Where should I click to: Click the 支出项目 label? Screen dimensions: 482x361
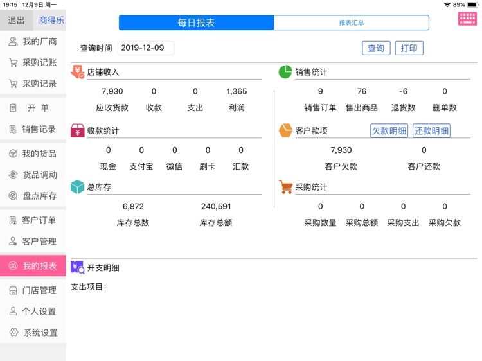(x=89, y=286)
